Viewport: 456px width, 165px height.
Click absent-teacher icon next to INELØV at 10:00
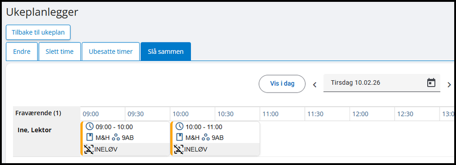tap(179, 150)
